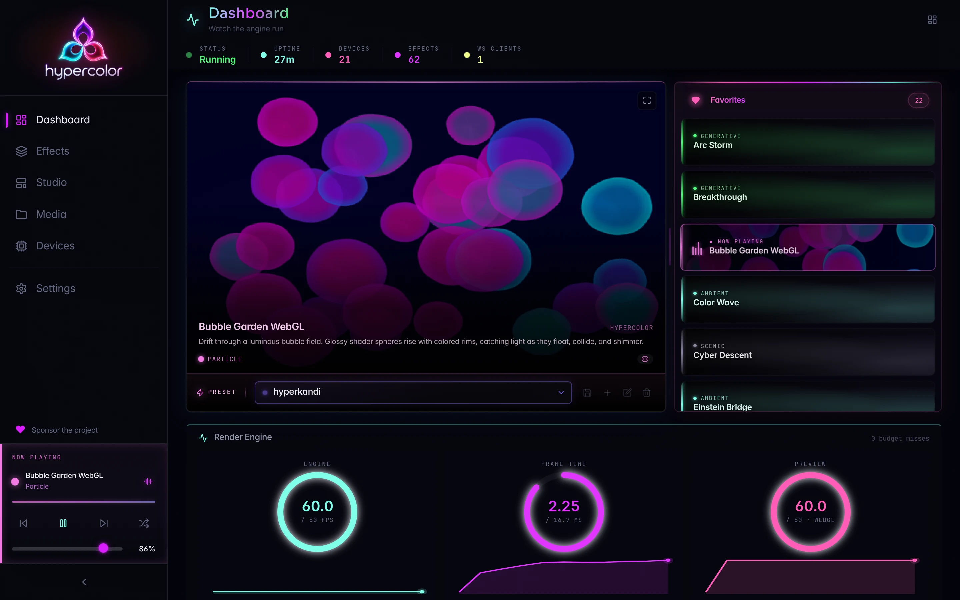Image resolution: width=960 pixels, height=600 pixels.
Task: Click the Effects 62 stat
Action: pos(417,55)
